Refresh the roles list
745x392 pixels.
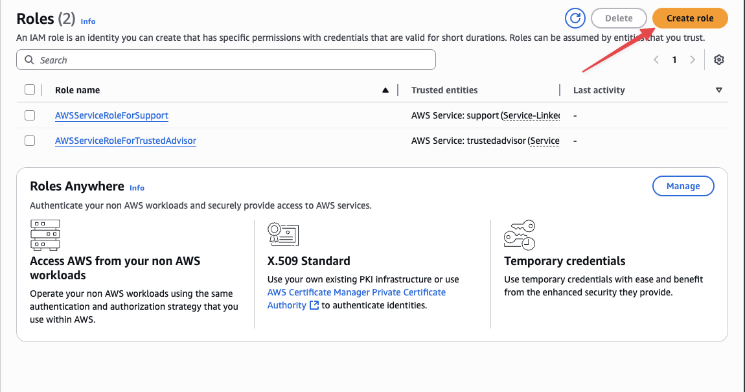click(x=575, y=19)
